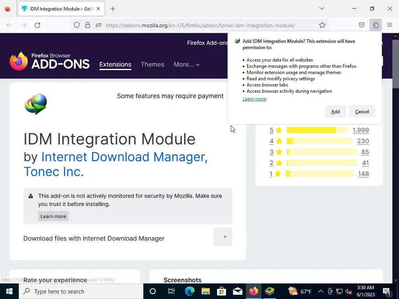Open a new tab with plus icon
The width and height of the screenshot is (399, 299).
click(113, 9)
